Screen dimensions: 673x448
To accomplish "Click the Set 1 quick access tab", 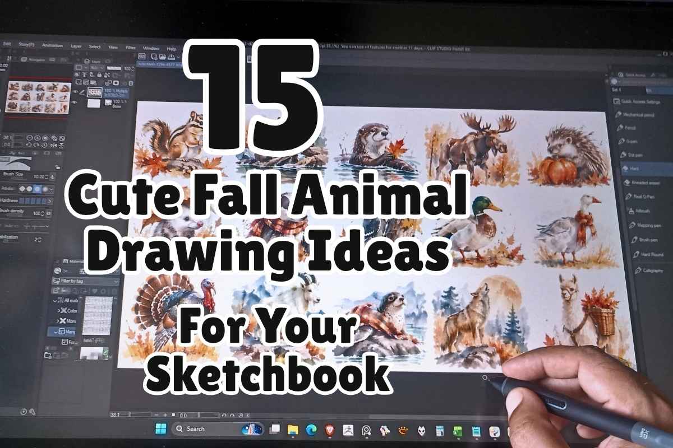I will (616, 89).
